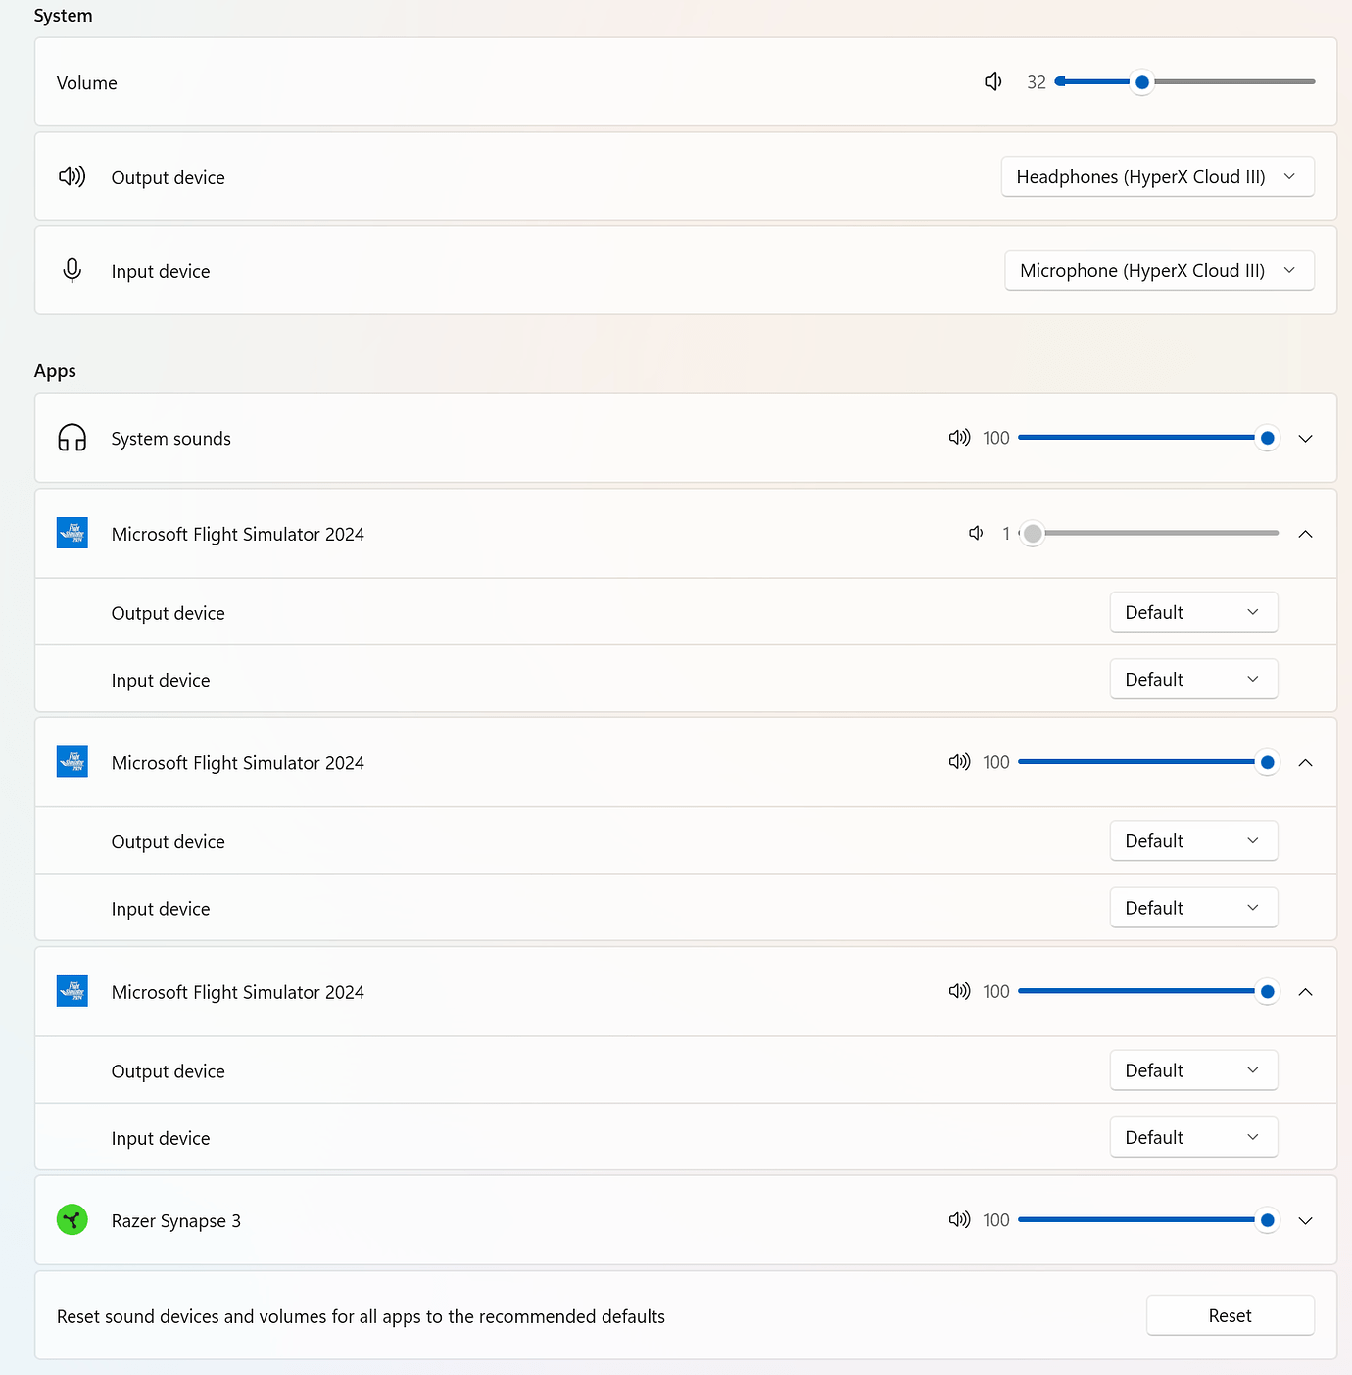Mute System sounds speaker icon
1352x1375 pixels.
(x=959, y=438)
